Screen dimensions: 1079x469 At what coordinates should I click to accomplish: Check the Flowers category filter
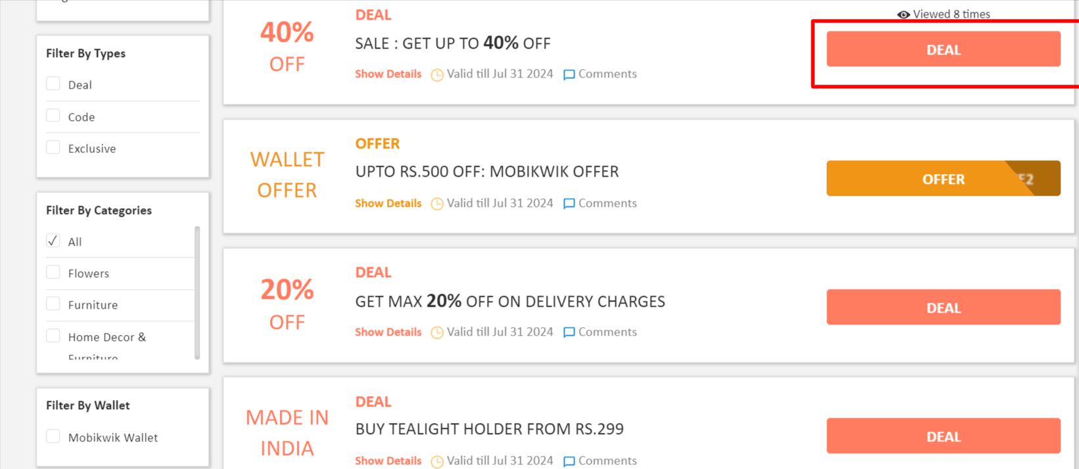[x=53, y=272]
